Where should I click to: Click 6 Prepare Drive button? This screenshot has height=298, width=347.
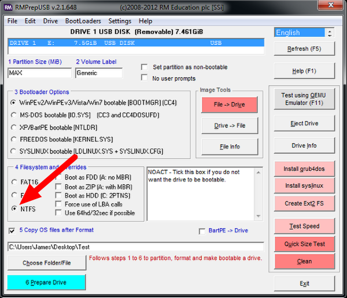[46, 282]
